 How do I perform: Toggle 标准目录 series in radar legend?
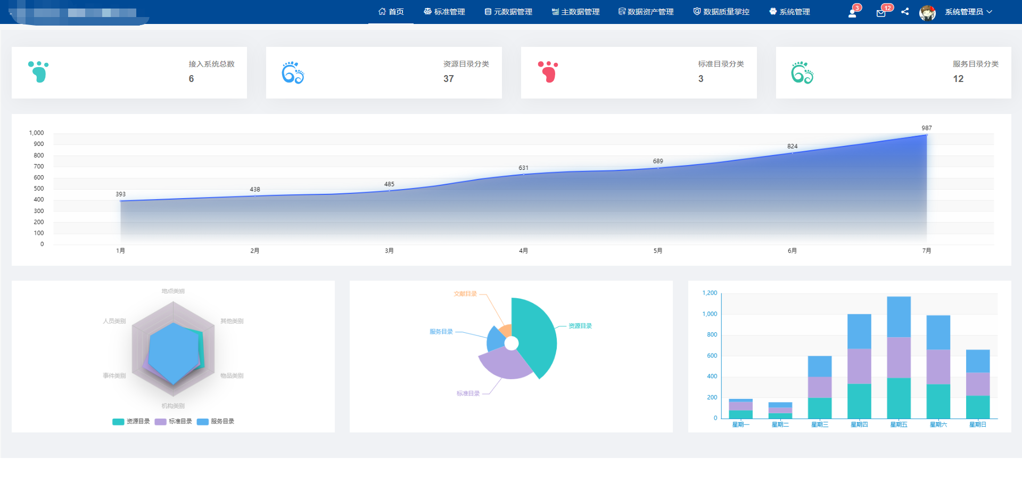click(174, 421)
